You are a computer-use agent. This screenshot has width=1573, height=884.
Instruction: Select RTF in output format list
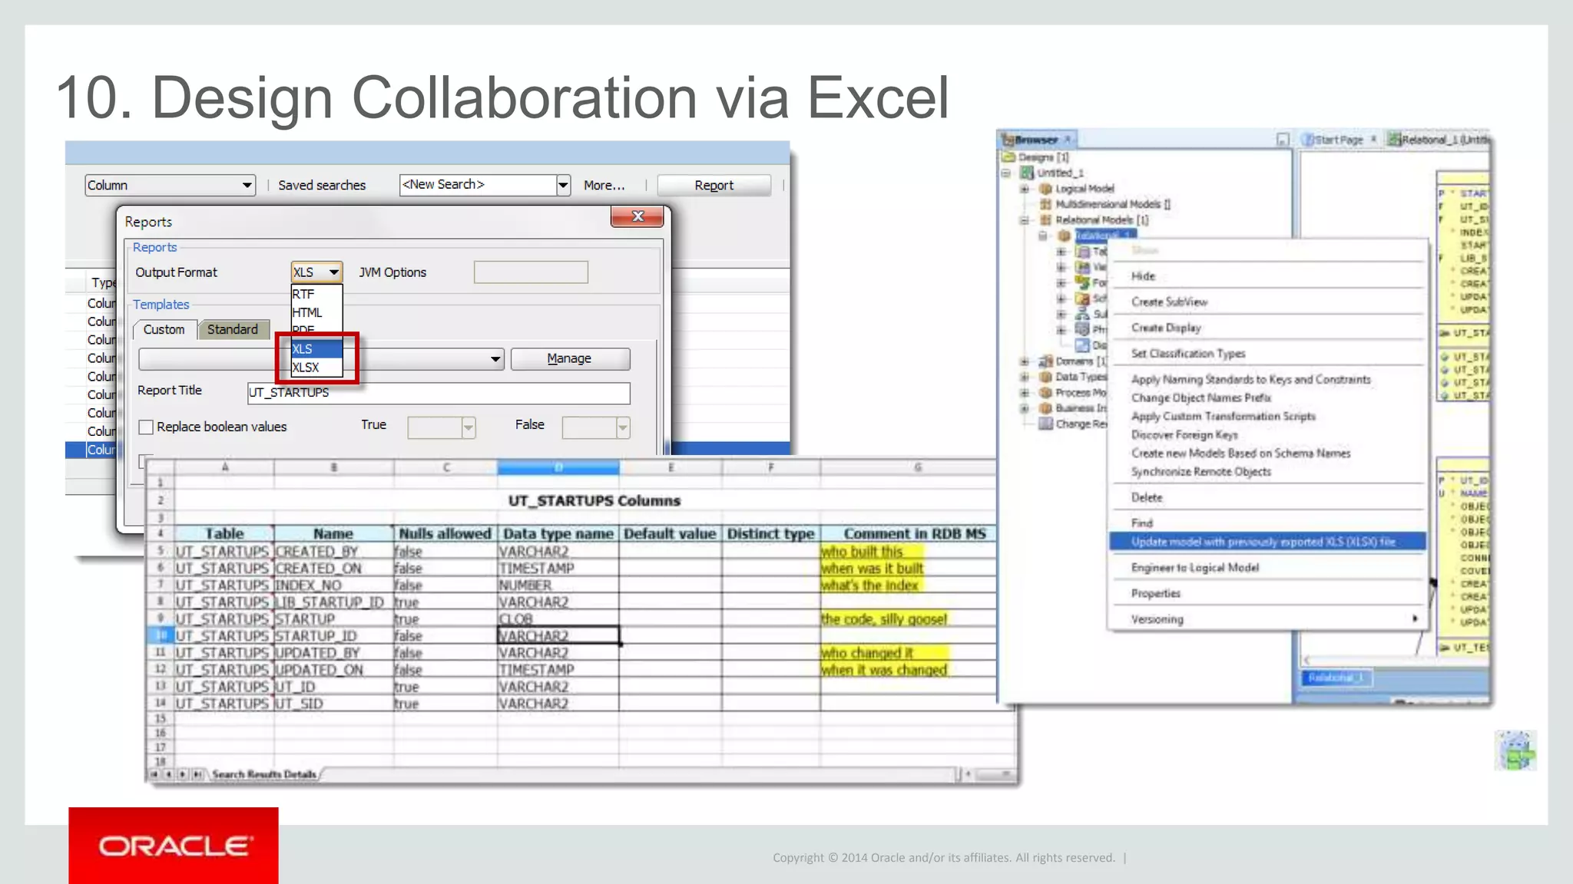point(316,294)
